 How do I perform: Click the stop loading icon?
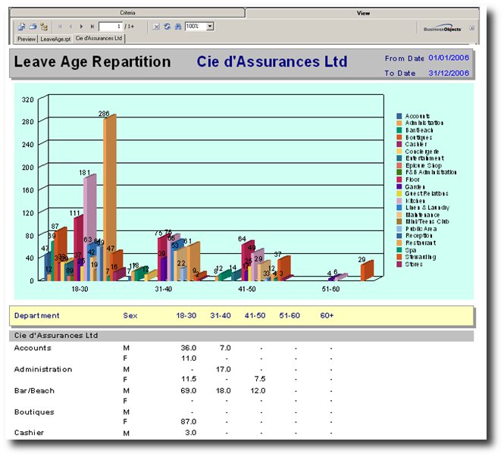click(x=156, y=27)
